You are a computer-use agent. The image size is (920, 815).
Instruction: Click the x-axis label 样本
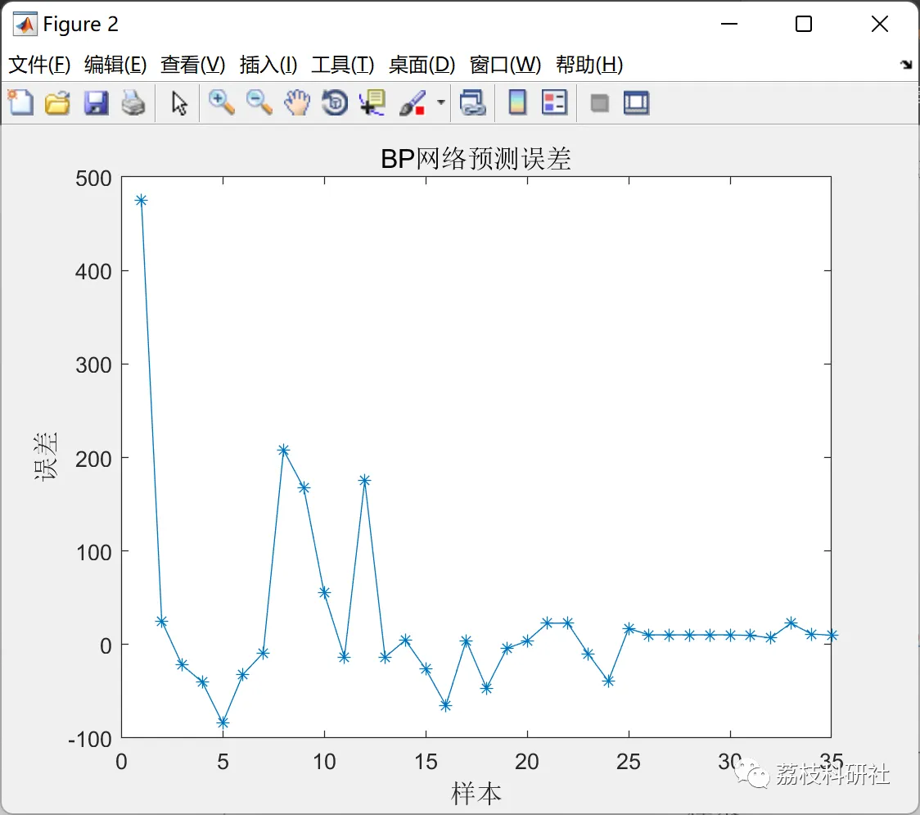click(x=476, y=793)
